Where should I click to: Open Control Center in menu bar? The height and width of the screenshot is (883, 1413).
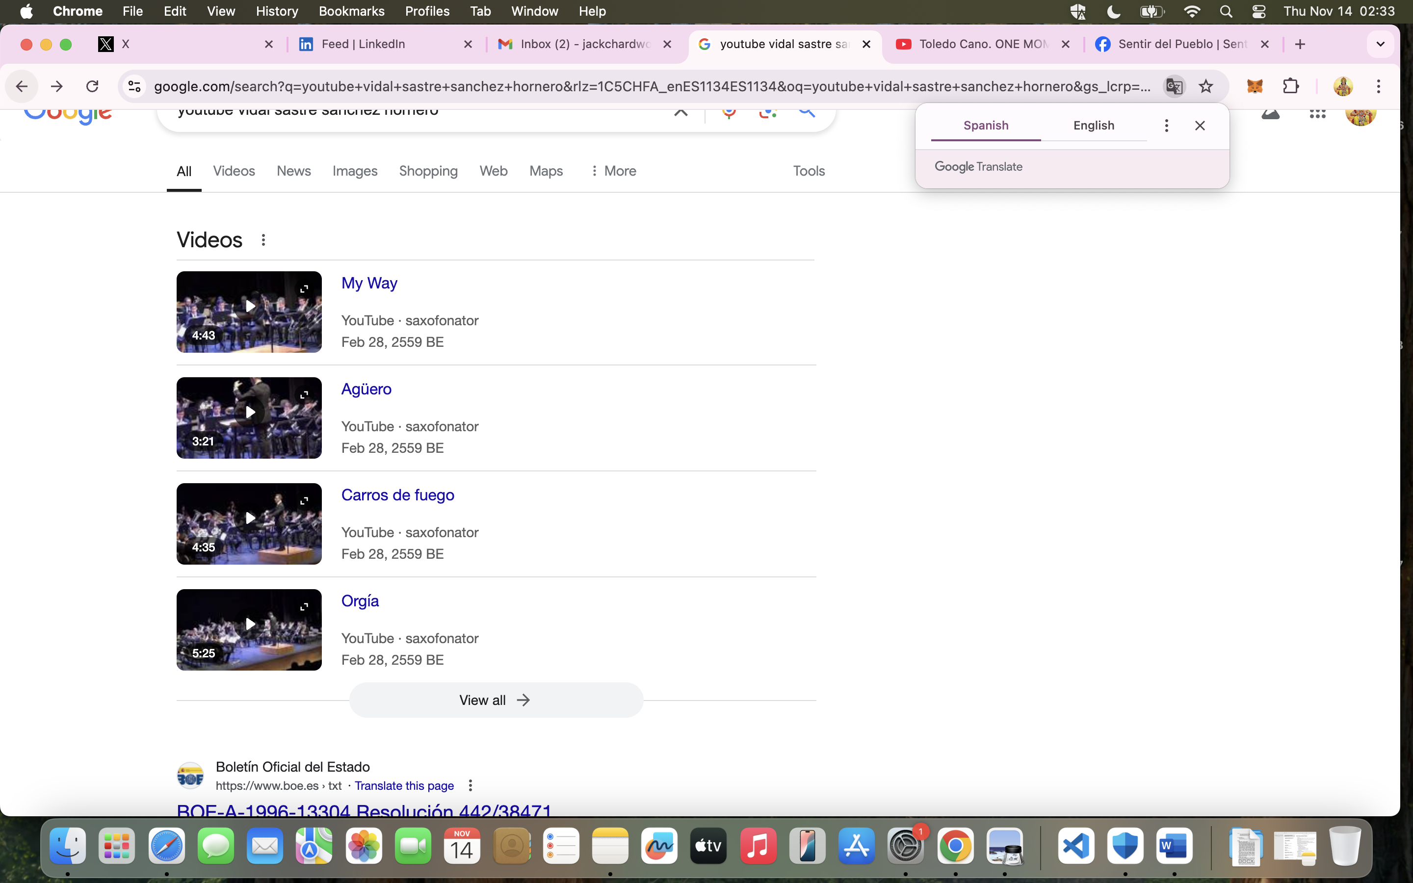click(1259, 12)
